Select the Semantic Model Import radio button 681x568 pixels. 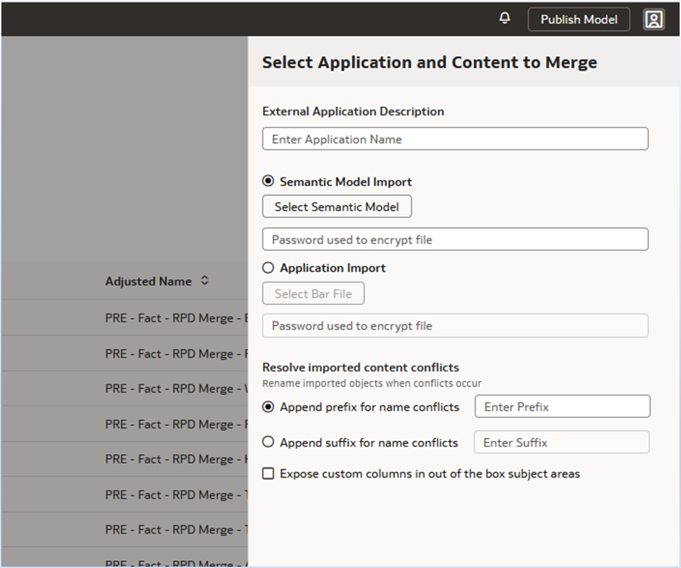coord(268,181)
